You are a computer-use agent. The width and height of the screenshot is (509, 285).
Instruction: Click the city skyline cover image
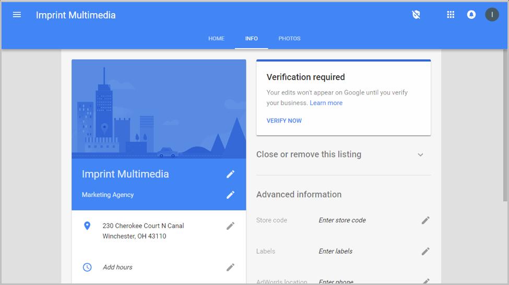click(159, 109)
